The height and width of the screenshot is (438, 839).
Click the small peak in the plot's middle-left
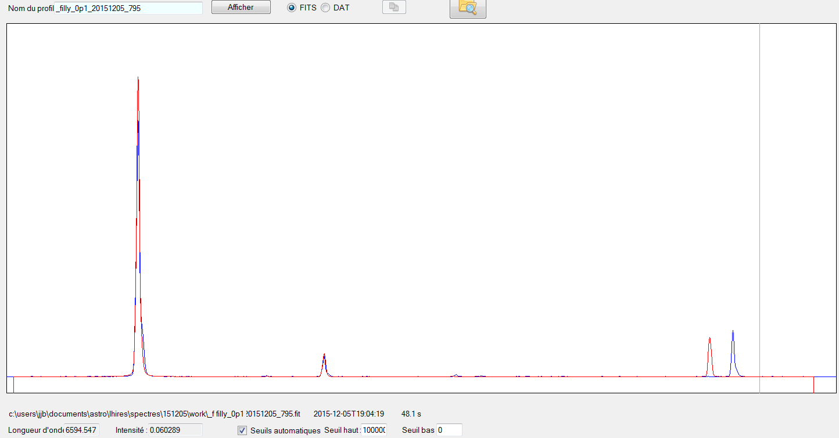324,355
